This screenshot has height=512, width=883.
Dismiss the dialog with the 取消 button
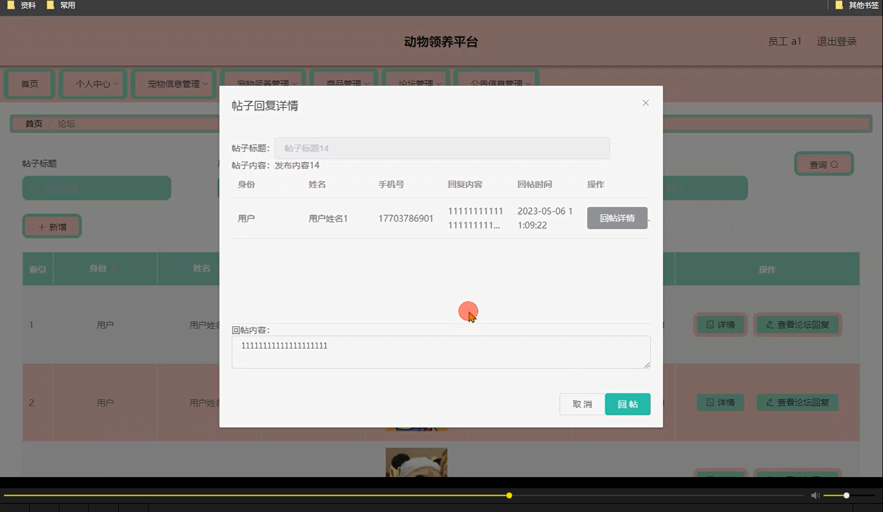coord(581,404)
